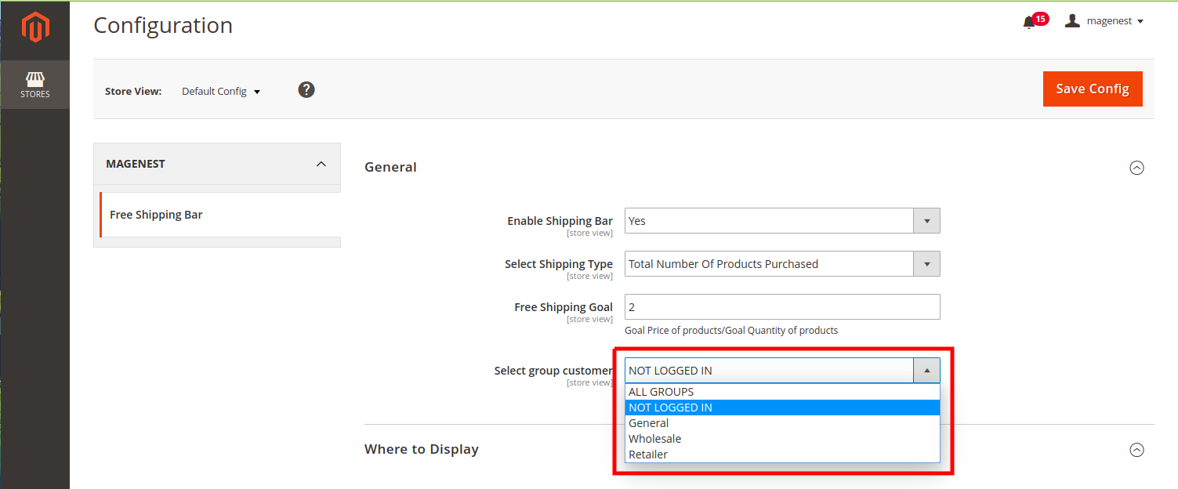The image size is (1178, 489).
Task: Collapse the Where to Display section
Action: (1136, 450)
